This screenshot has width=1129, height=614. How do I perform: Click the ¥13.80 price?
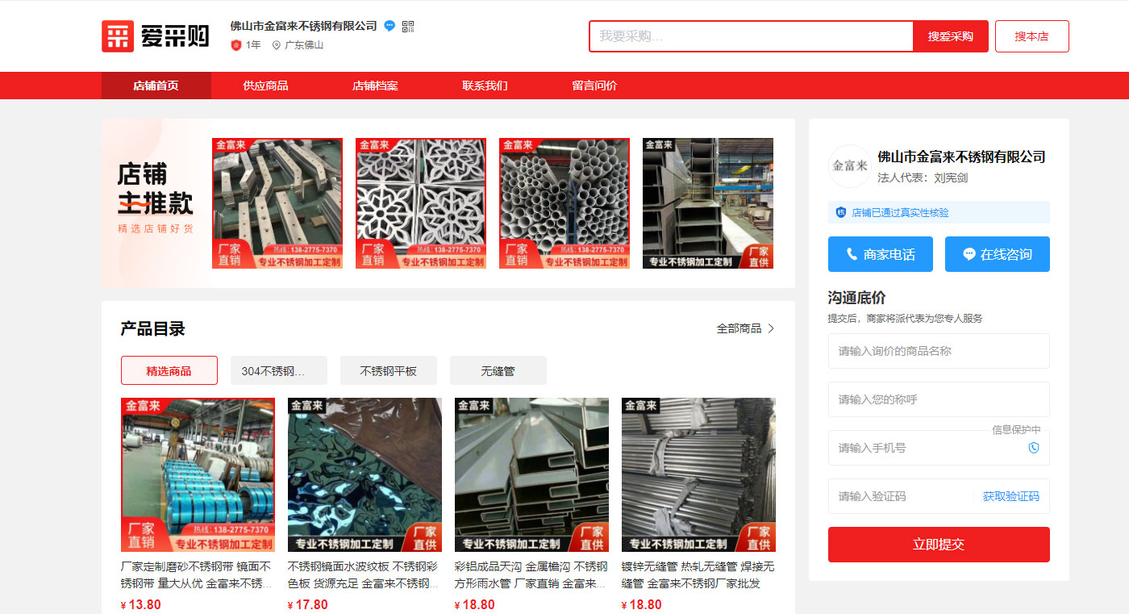coord(140,605)
